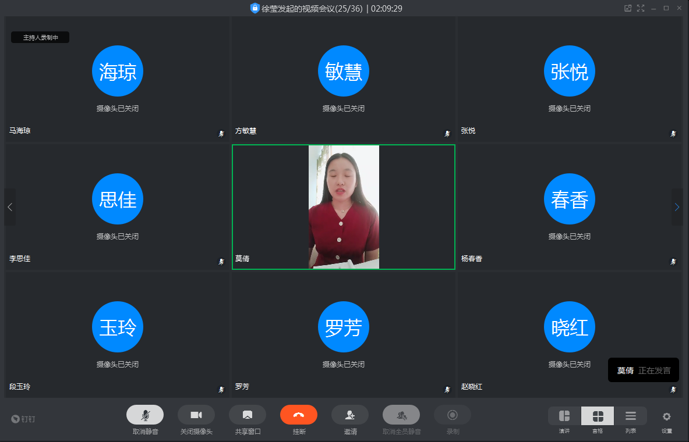Image resolution: width=689 pixels, height=442 pixels.
Task: Click 罗芳's participant tile
Action: pyautogui.click(x=344, y=335)
